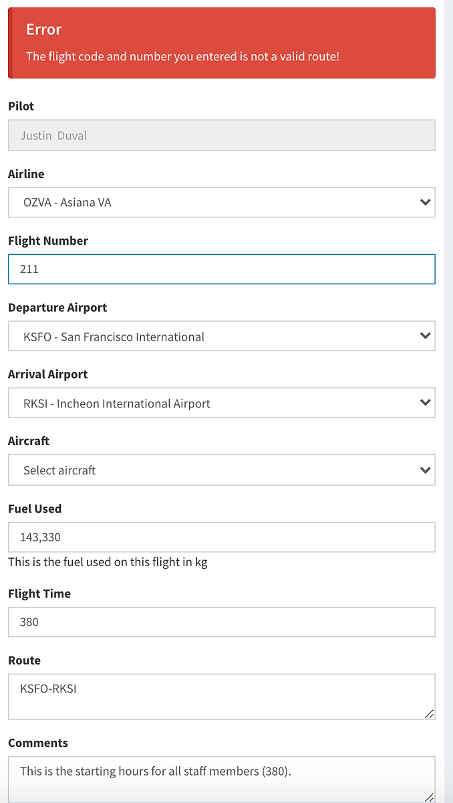Click the Departure Airport label
453x803 pixels.
click(x=57, y=308)
